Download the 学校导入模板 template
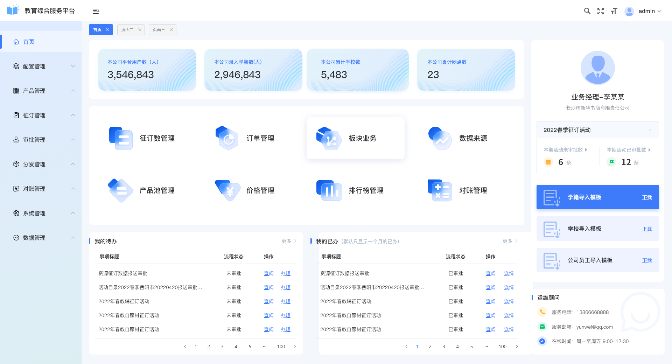The height and width of the screenshot is (364, 672). point(647,229)
